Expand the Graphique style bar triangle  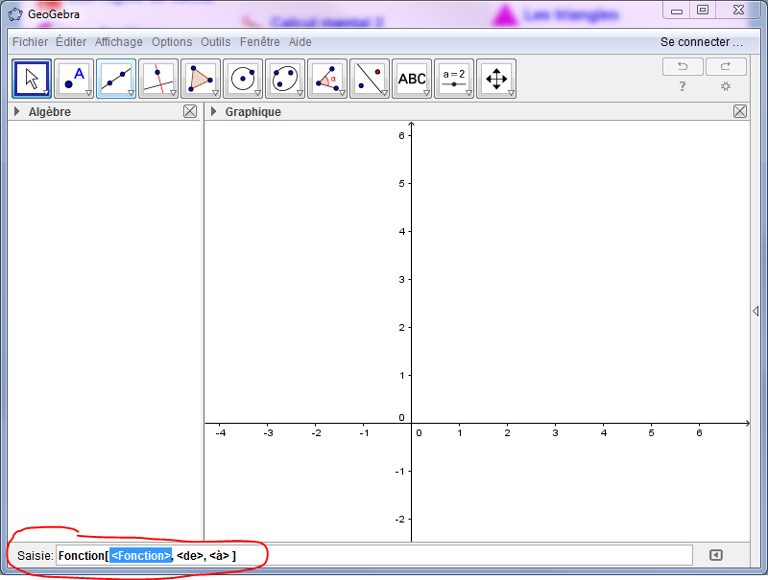click(x=213, y=111)
